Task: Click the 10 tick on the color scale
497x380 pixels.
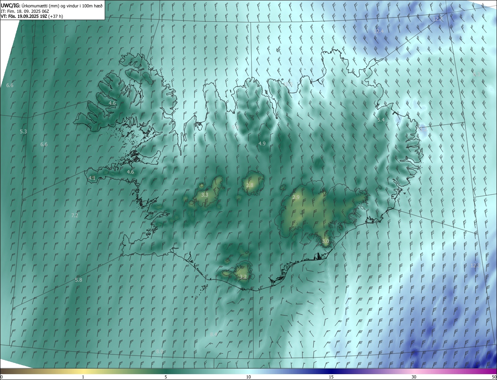Action: pyautogui.click(x=248, y=377)
